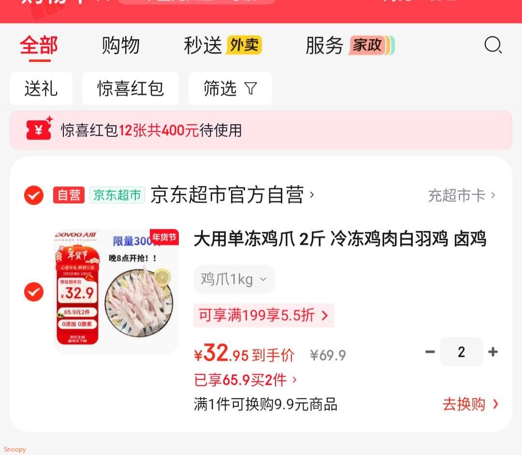
Task: Decrease quantity with the minus button
Action: (430, 352)
